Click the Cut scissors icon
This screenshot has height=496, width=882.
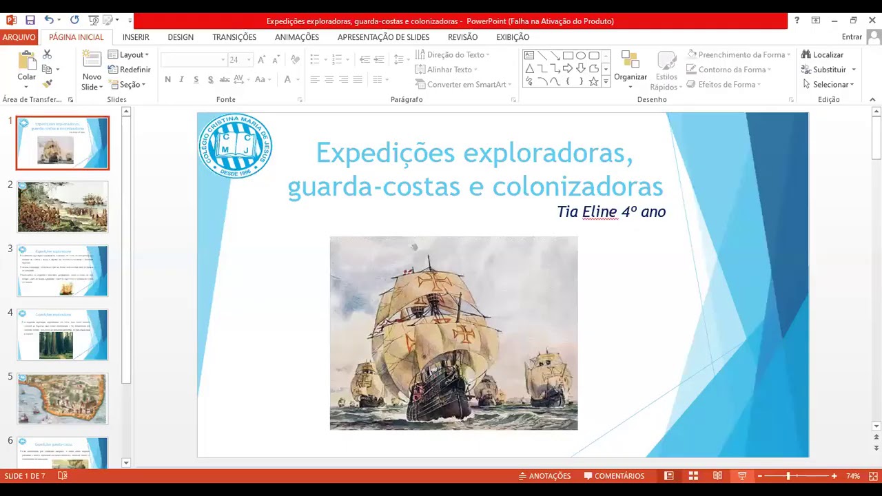click(47, 54)
